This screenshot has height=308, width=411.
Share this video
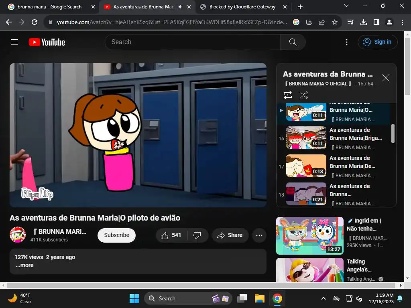pyautogui.click(x=230, y=235)
